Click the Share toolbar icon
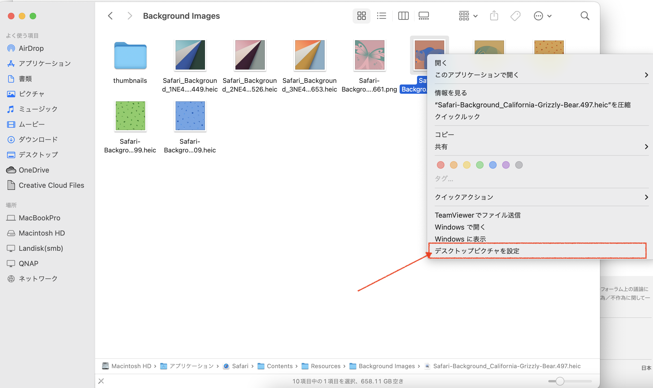Viewport: 653px width, 388px height. point(494,16)
